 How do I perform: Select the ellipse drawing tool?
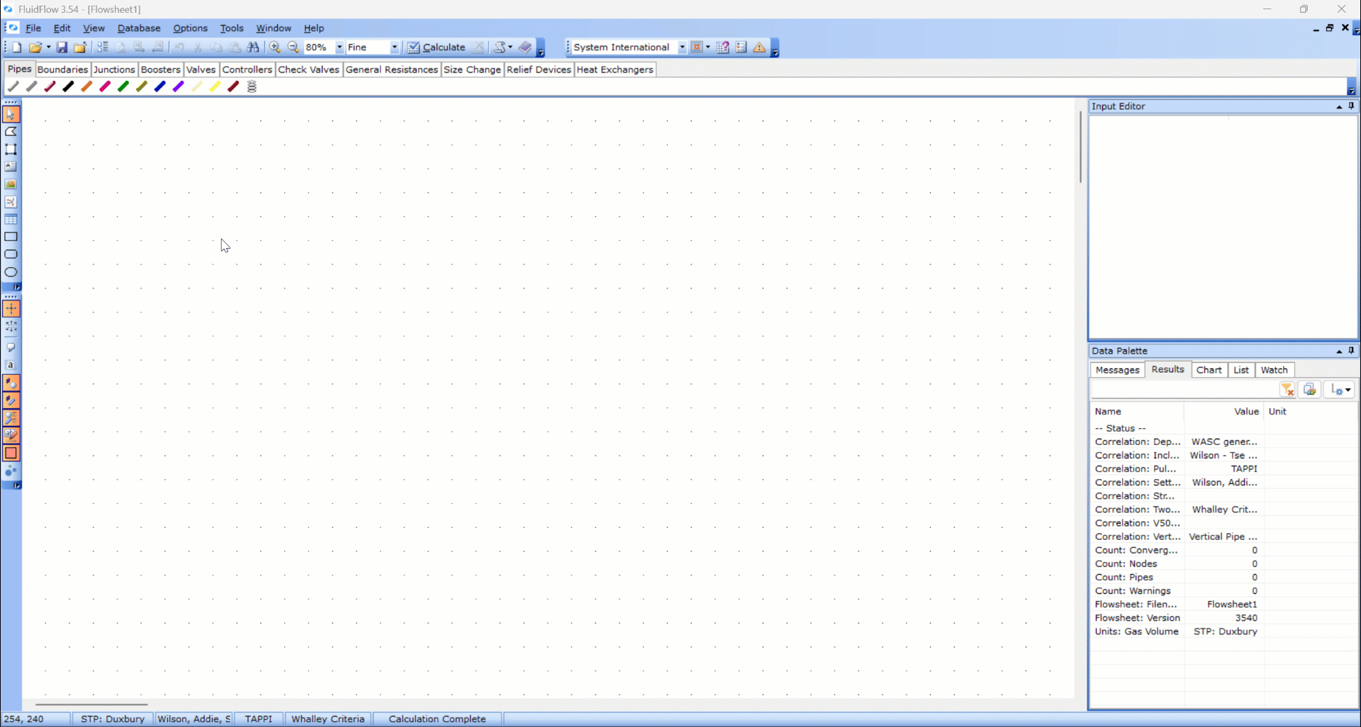pos(11,272)
